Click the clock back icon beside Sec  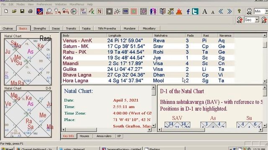pyautogui.click(x=240, y=20)
